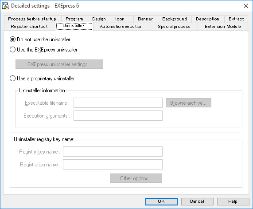Click the Executable filename field
This screenshot has width=253, height=209.
[x=118, y=103]
